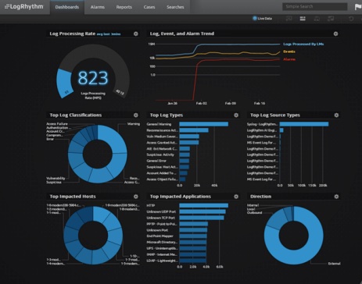The width and height of the screenshot is (362, 284).
Task: Open Log Processing Rate gear settings
Action: tap(136, 34)
